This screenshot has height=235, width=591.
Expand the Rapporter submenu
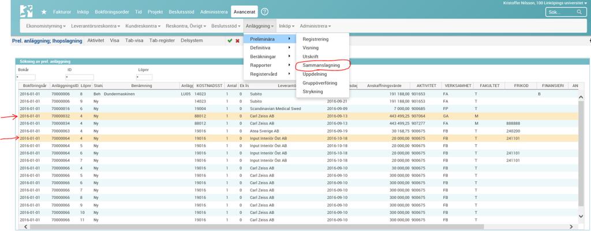(x=270, y=65)
